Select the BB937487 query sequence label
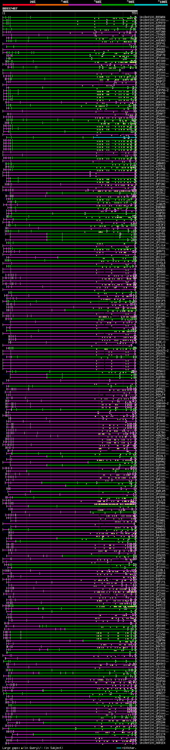 point(10,9)
